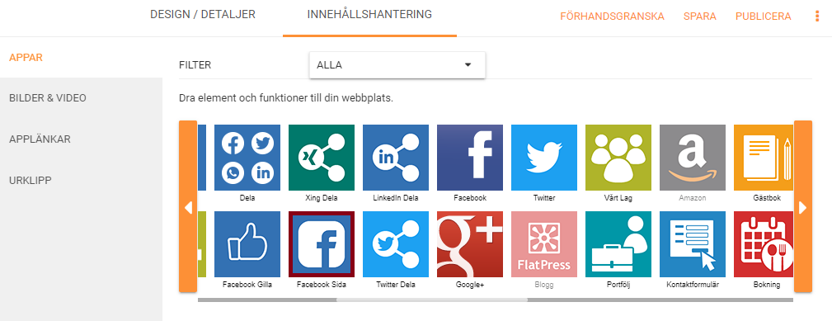Open the three-dot more options menu
Screen dimensions: 832x321
click(x=817, y=17)
